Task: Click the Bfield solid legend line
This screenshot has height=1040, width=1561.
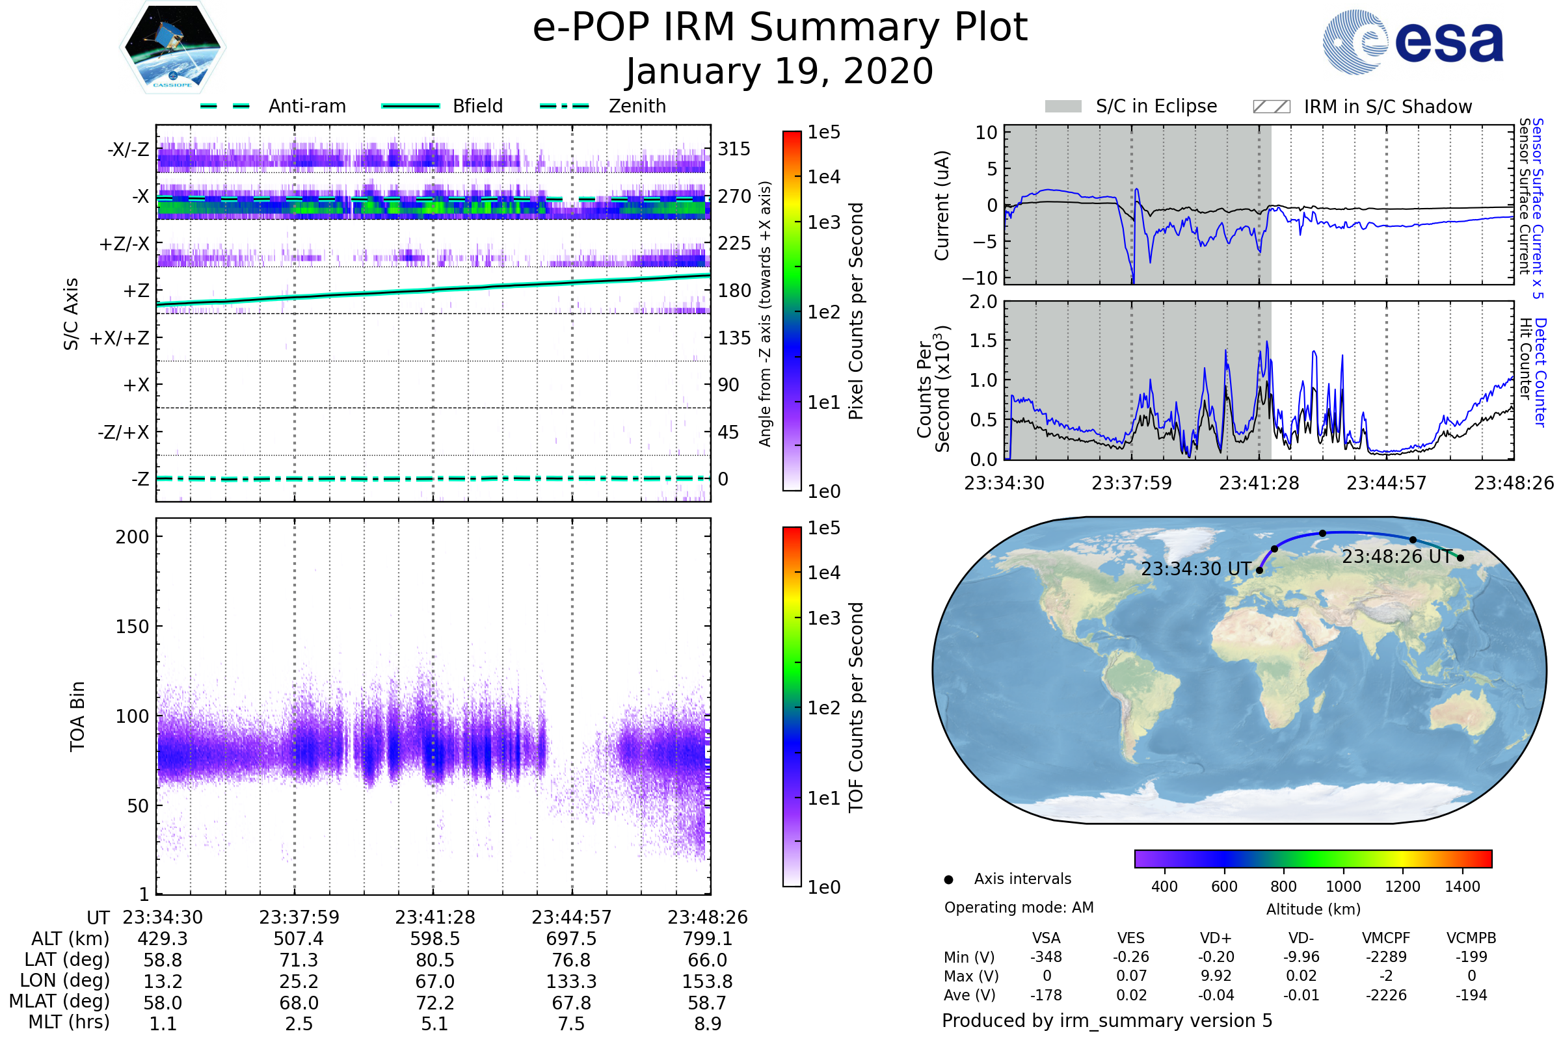Action: pyautogui.click(x=410, y=106)
